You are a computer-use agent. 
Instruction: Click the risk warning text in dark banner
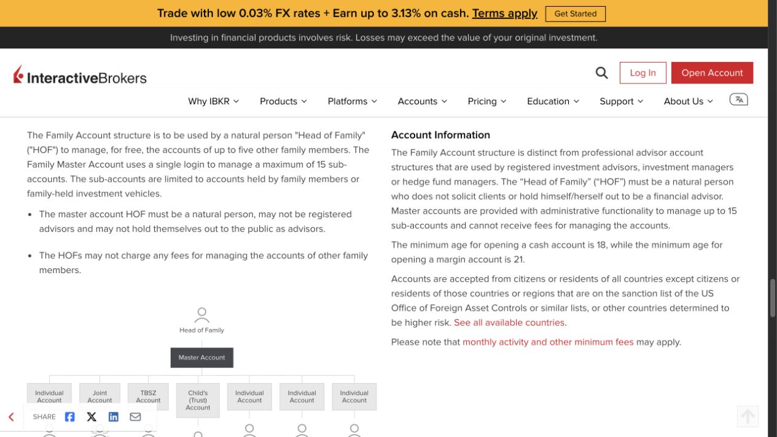[384, 38]
